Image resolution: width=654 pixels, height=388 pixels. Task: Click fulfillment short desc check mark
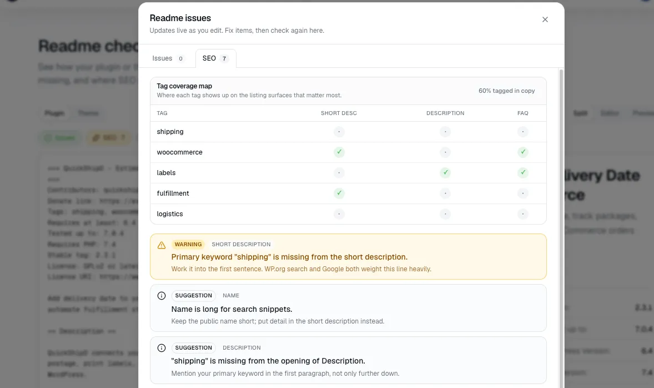click(x=339, y=193)
